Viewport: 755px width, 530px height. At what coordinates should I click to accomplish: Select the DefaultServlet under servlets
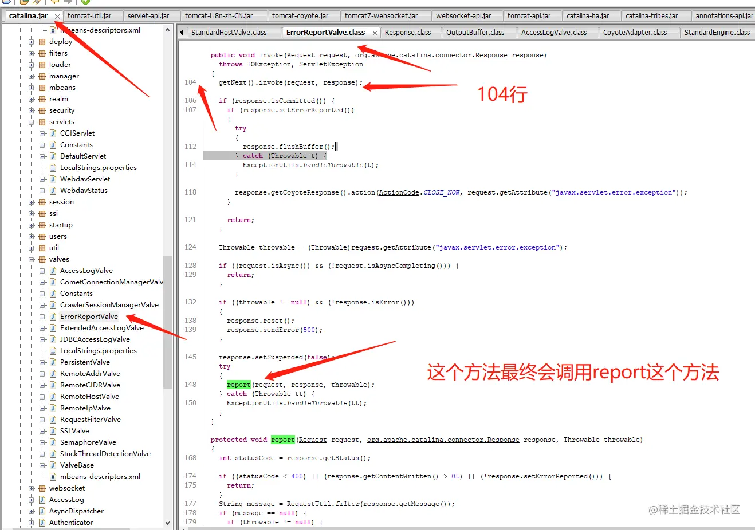(x=82, y=156)
